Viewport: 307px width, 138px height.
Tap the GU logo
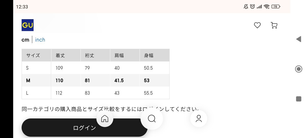click(27, 25)
